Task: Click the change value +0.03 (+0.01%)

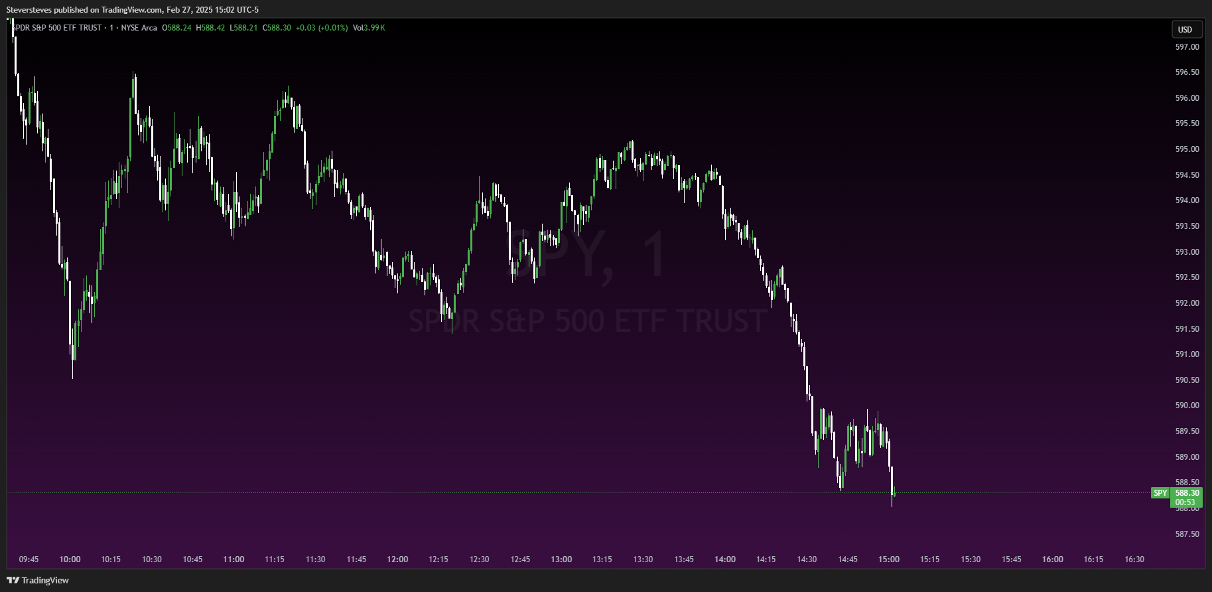Action: [x=322, y=28]
